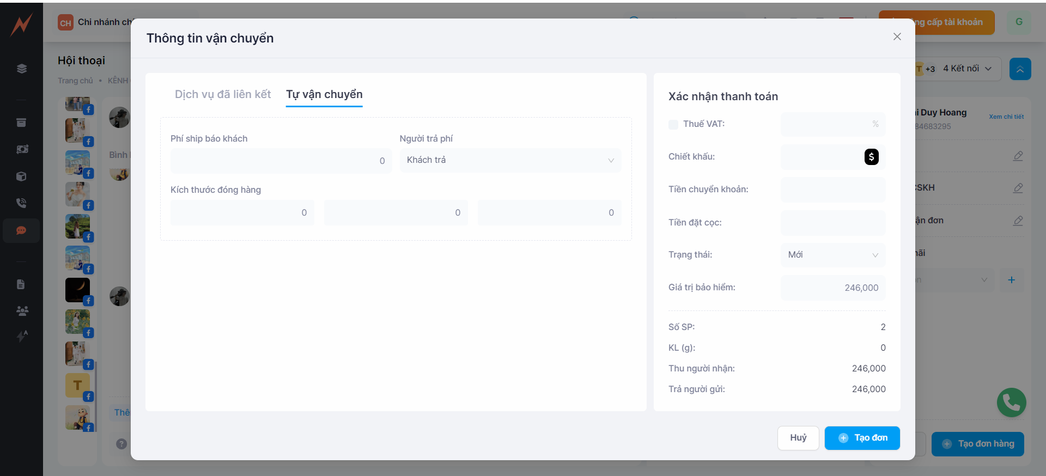Switch to Dịch vụ đã liên kết tab
This screenshot has height=476, width=1046.
(222, 94)
